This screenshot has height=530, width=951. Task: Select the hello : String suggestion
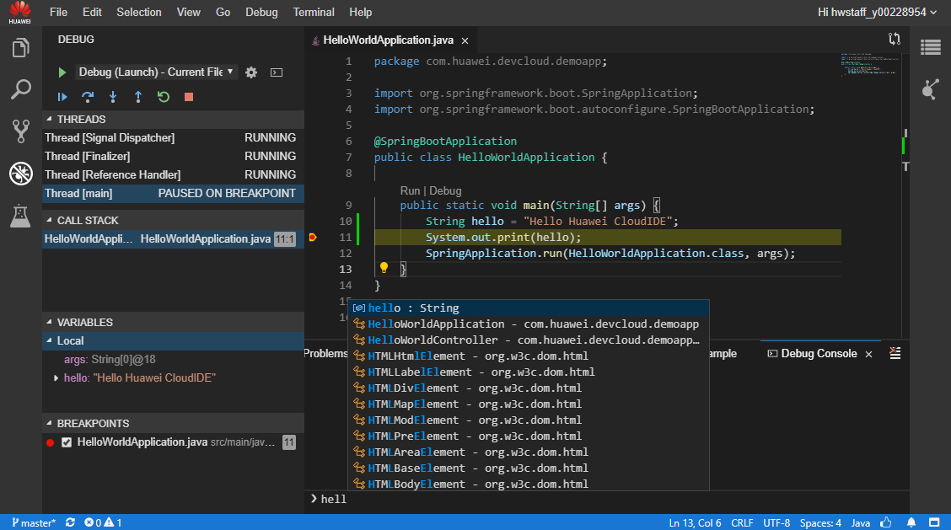pyautogui.click(x=529, y=308)
